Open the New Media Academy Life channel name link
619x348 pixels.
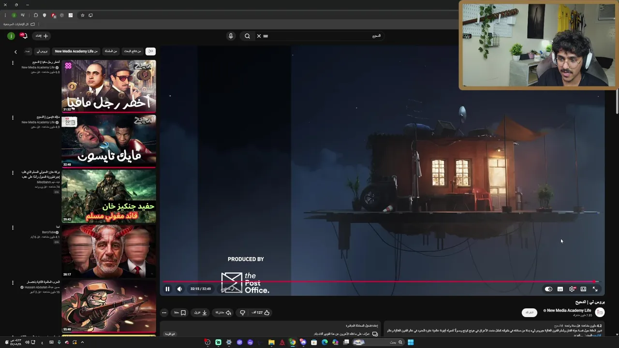tap(569, 310)
